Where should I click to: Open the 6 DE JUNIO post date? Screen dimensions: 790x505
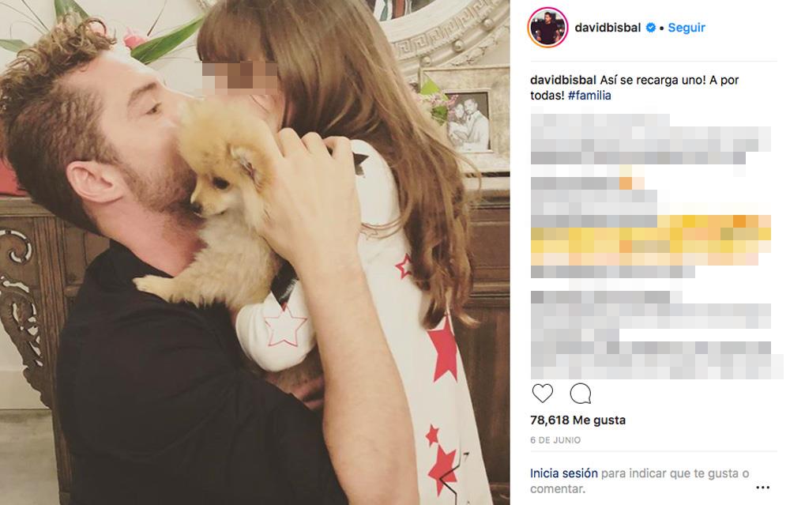[555, 440]
